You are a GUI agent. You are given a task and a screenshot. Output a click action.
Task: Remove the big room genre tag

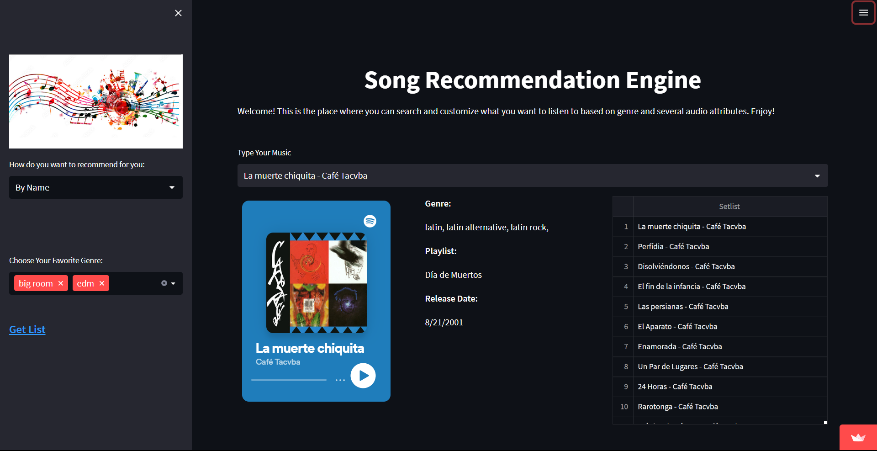tap(61, 283)
